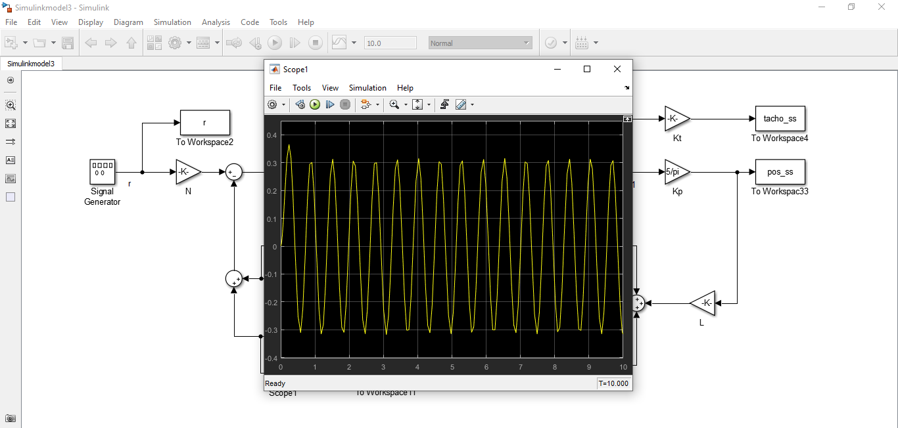This screenshot has width=898, height=428.
Task: Expand the Model Advisor dropdown arrow
Action: click(565, 43)
